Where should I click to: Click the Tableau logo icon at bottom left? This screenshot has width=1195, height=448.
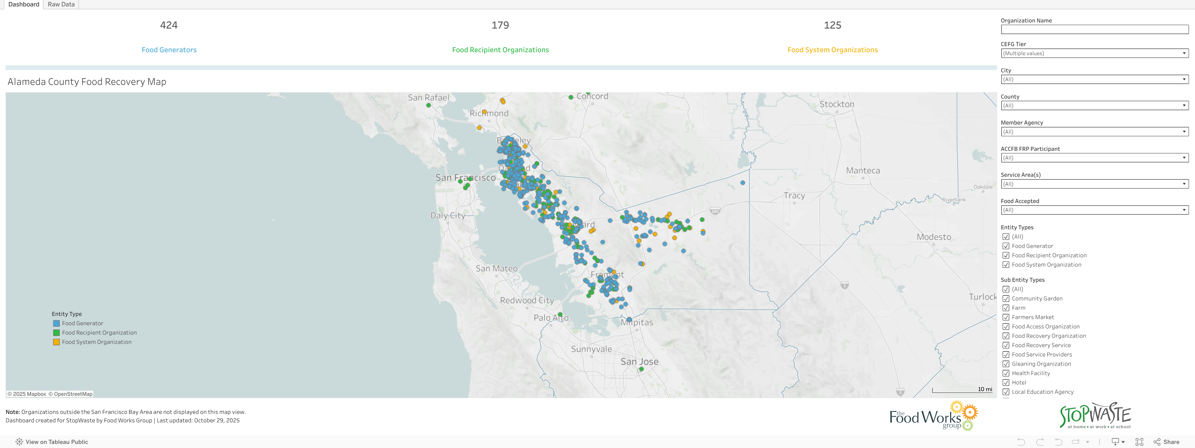click(x=19, y=442)
